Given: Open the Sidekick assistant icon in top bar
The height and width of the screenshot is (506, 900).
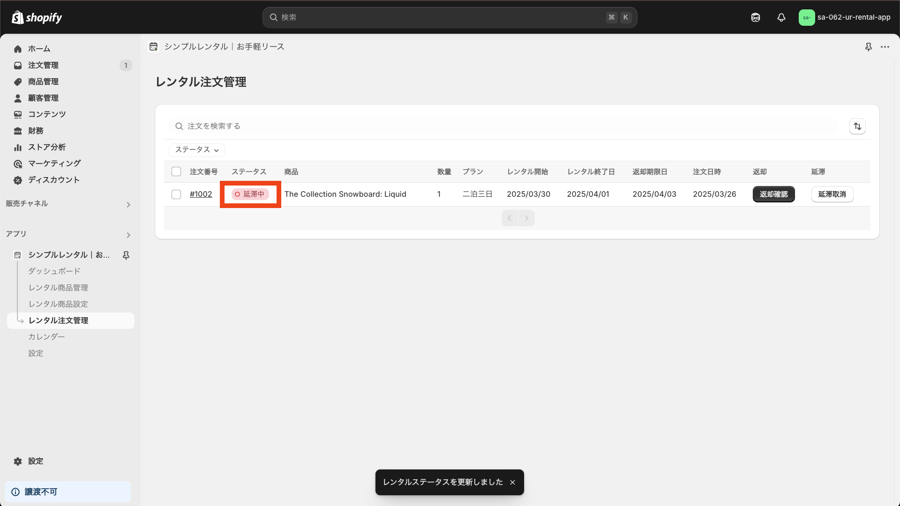Looking at the screenshot, I should [x=755, y=17].
